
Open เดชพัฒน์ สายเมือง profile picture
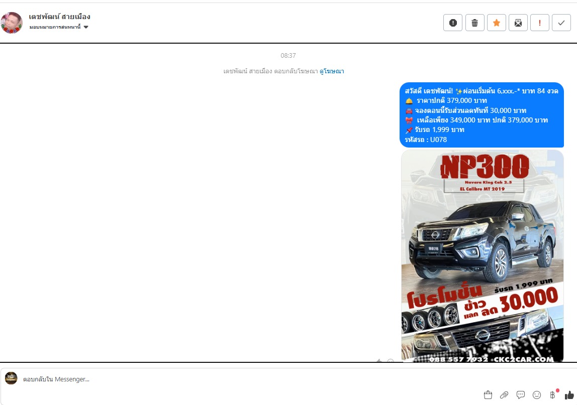(12, 23)
